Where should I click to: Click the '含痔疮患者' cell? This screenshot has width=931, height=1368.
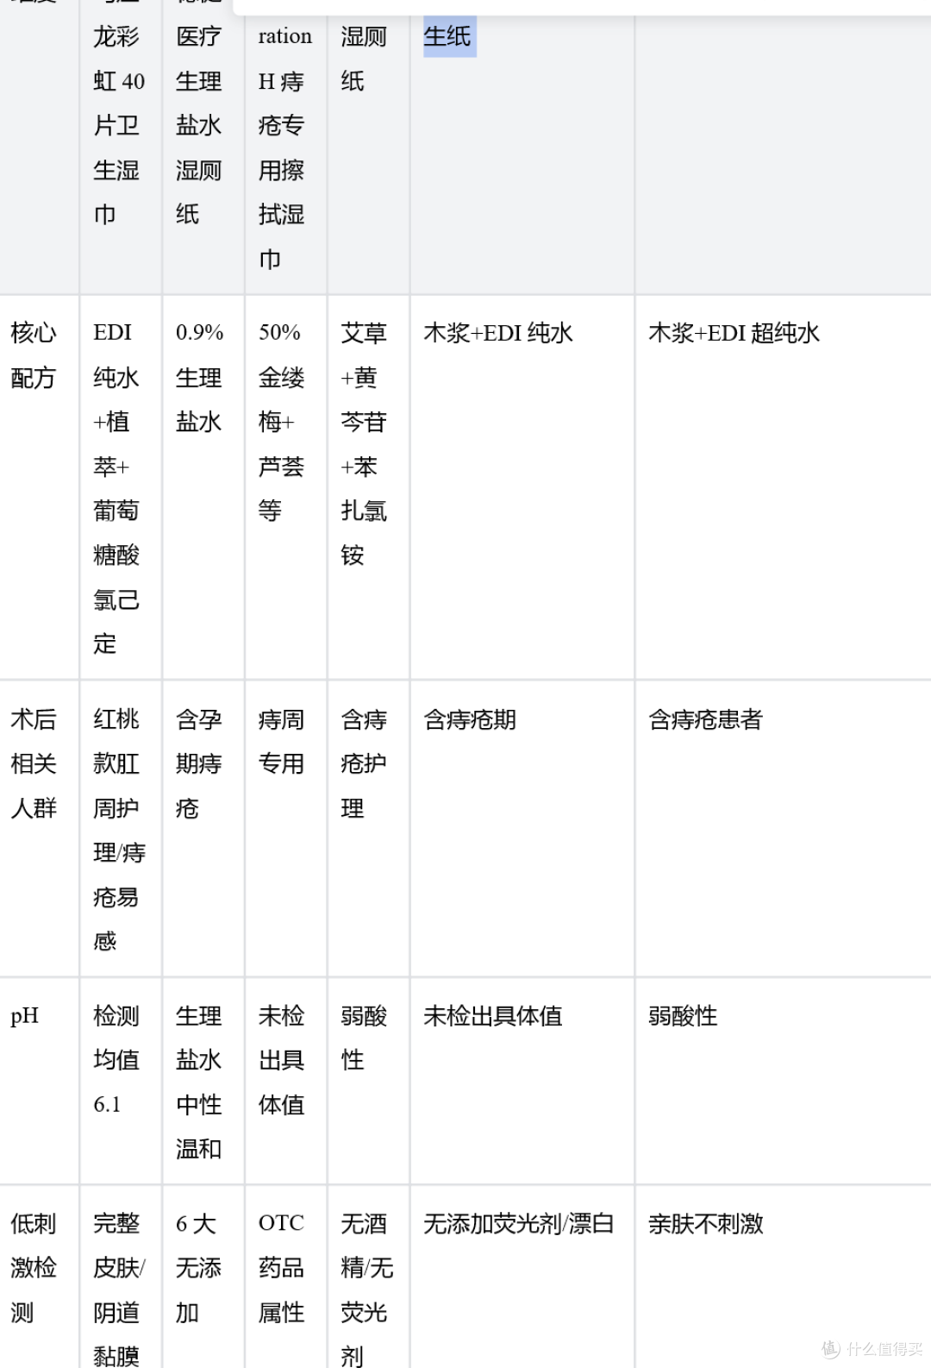pyautogui.click(x=784, y=829)
